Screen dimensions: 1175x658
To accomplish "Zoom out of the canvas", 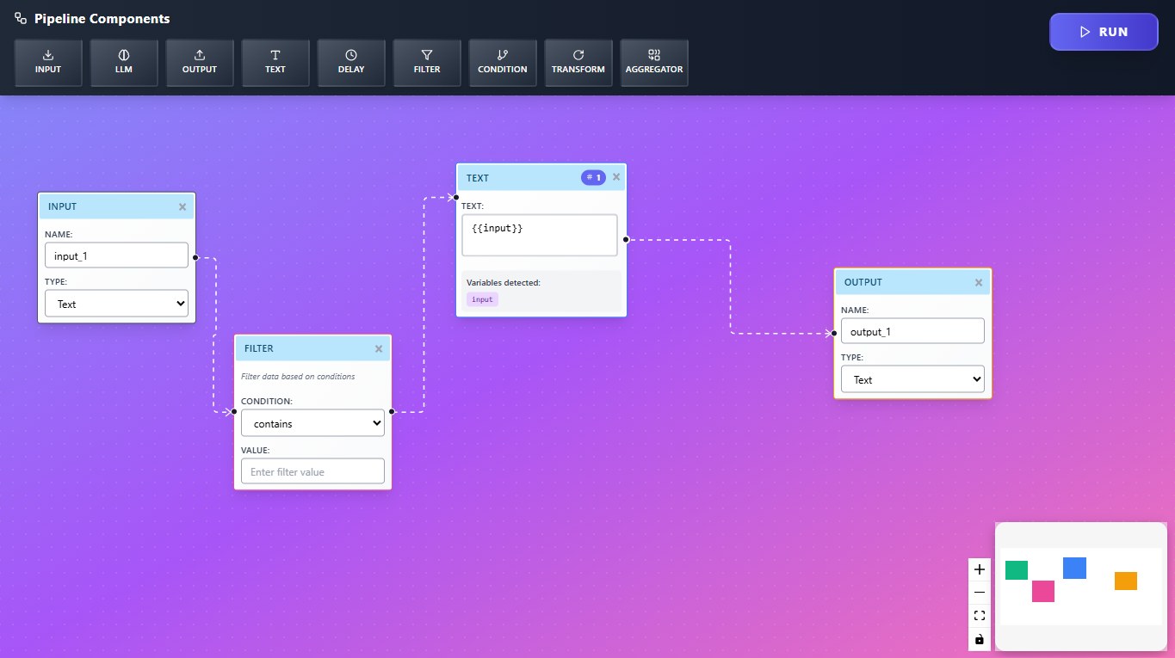I will click(980, 593).
